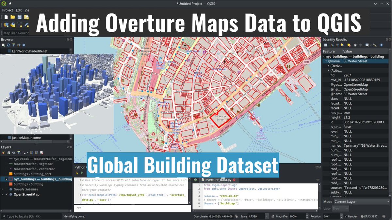Click the New Project icon
392x220 pixels.
pyautogui.click(x=6, y=17)
